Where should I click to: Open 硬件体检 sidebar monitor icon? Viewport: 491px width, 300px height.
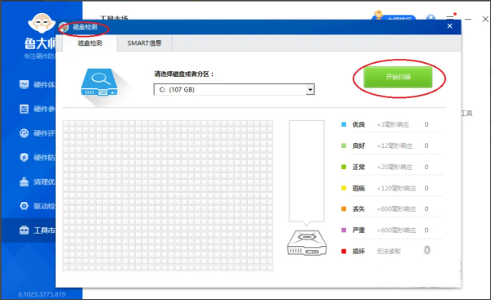pos(24,84)
